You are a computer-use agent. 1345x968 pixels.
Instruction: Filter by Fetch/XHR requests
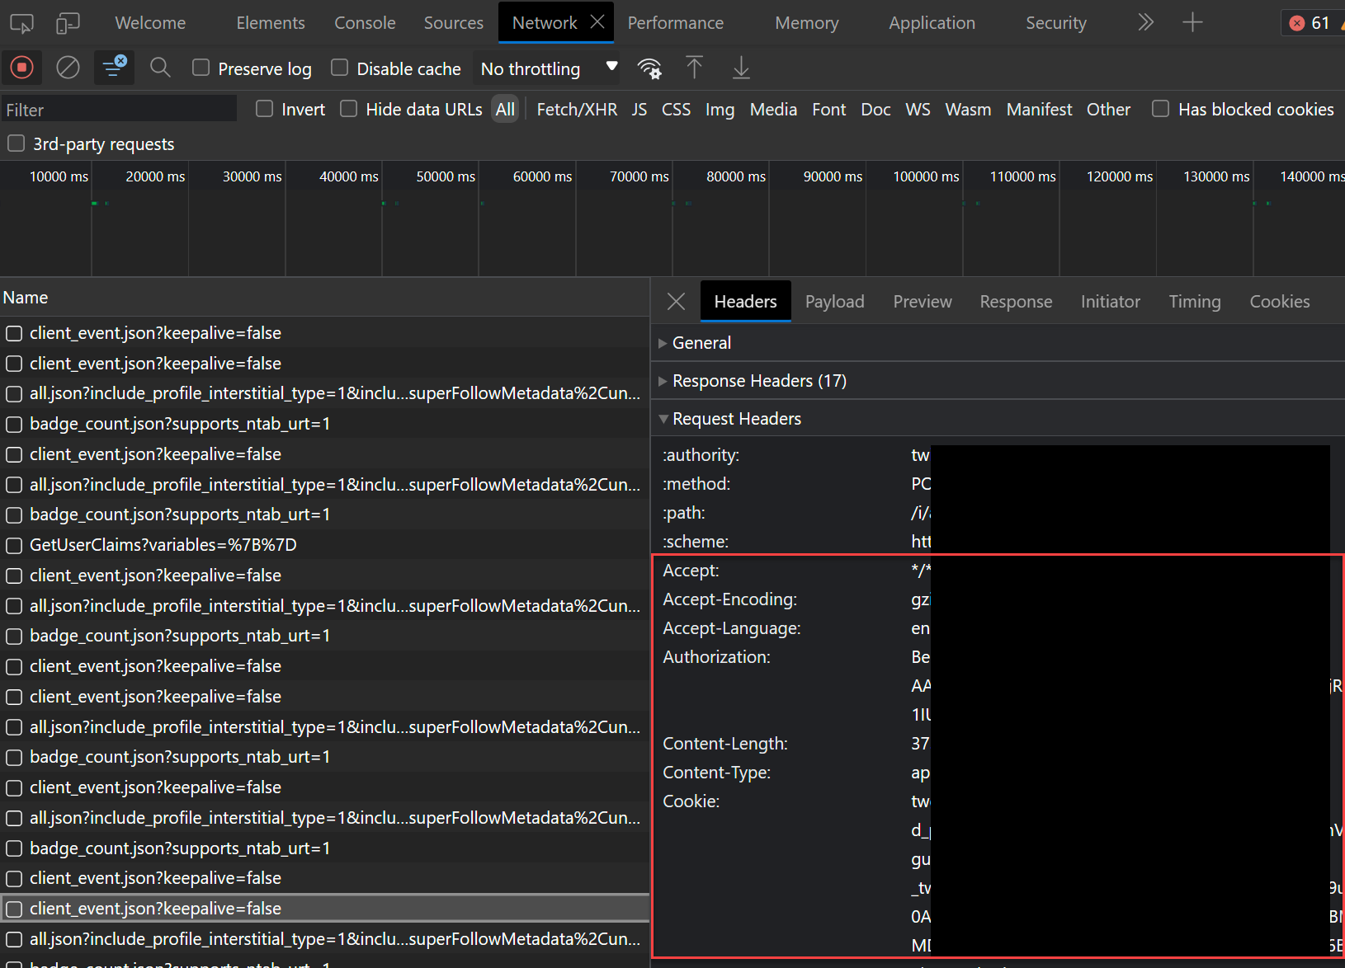[577, 109]
